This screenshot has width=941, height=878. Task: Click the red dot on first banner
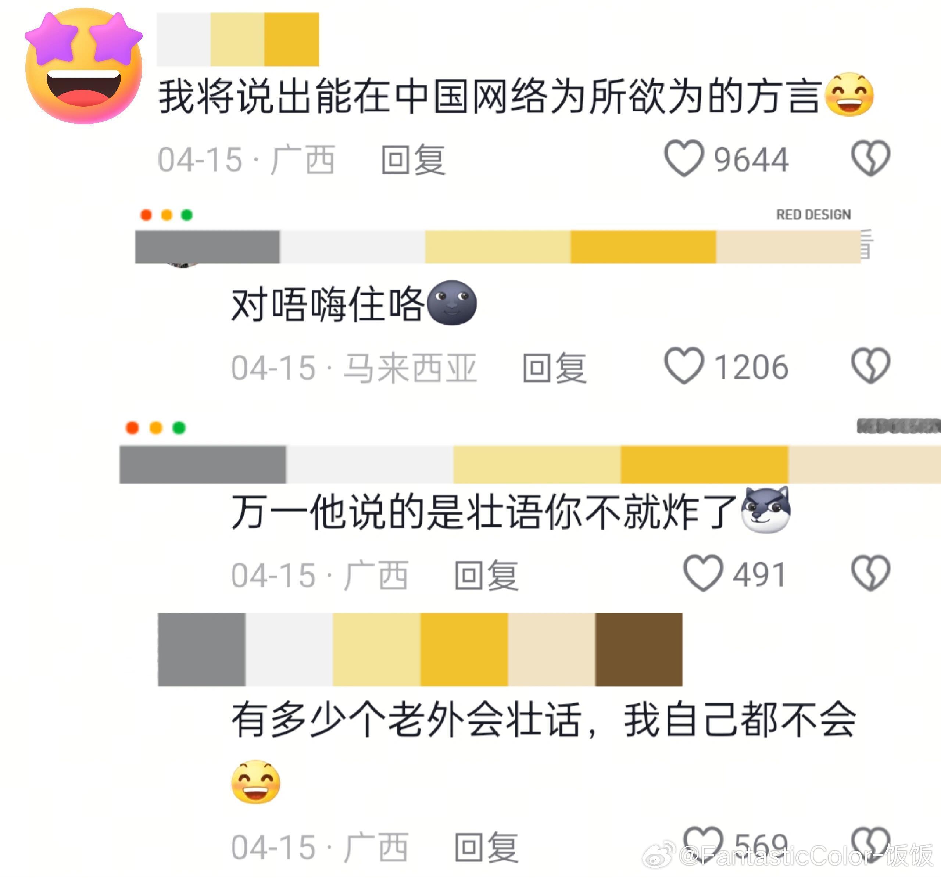point(146,215)
